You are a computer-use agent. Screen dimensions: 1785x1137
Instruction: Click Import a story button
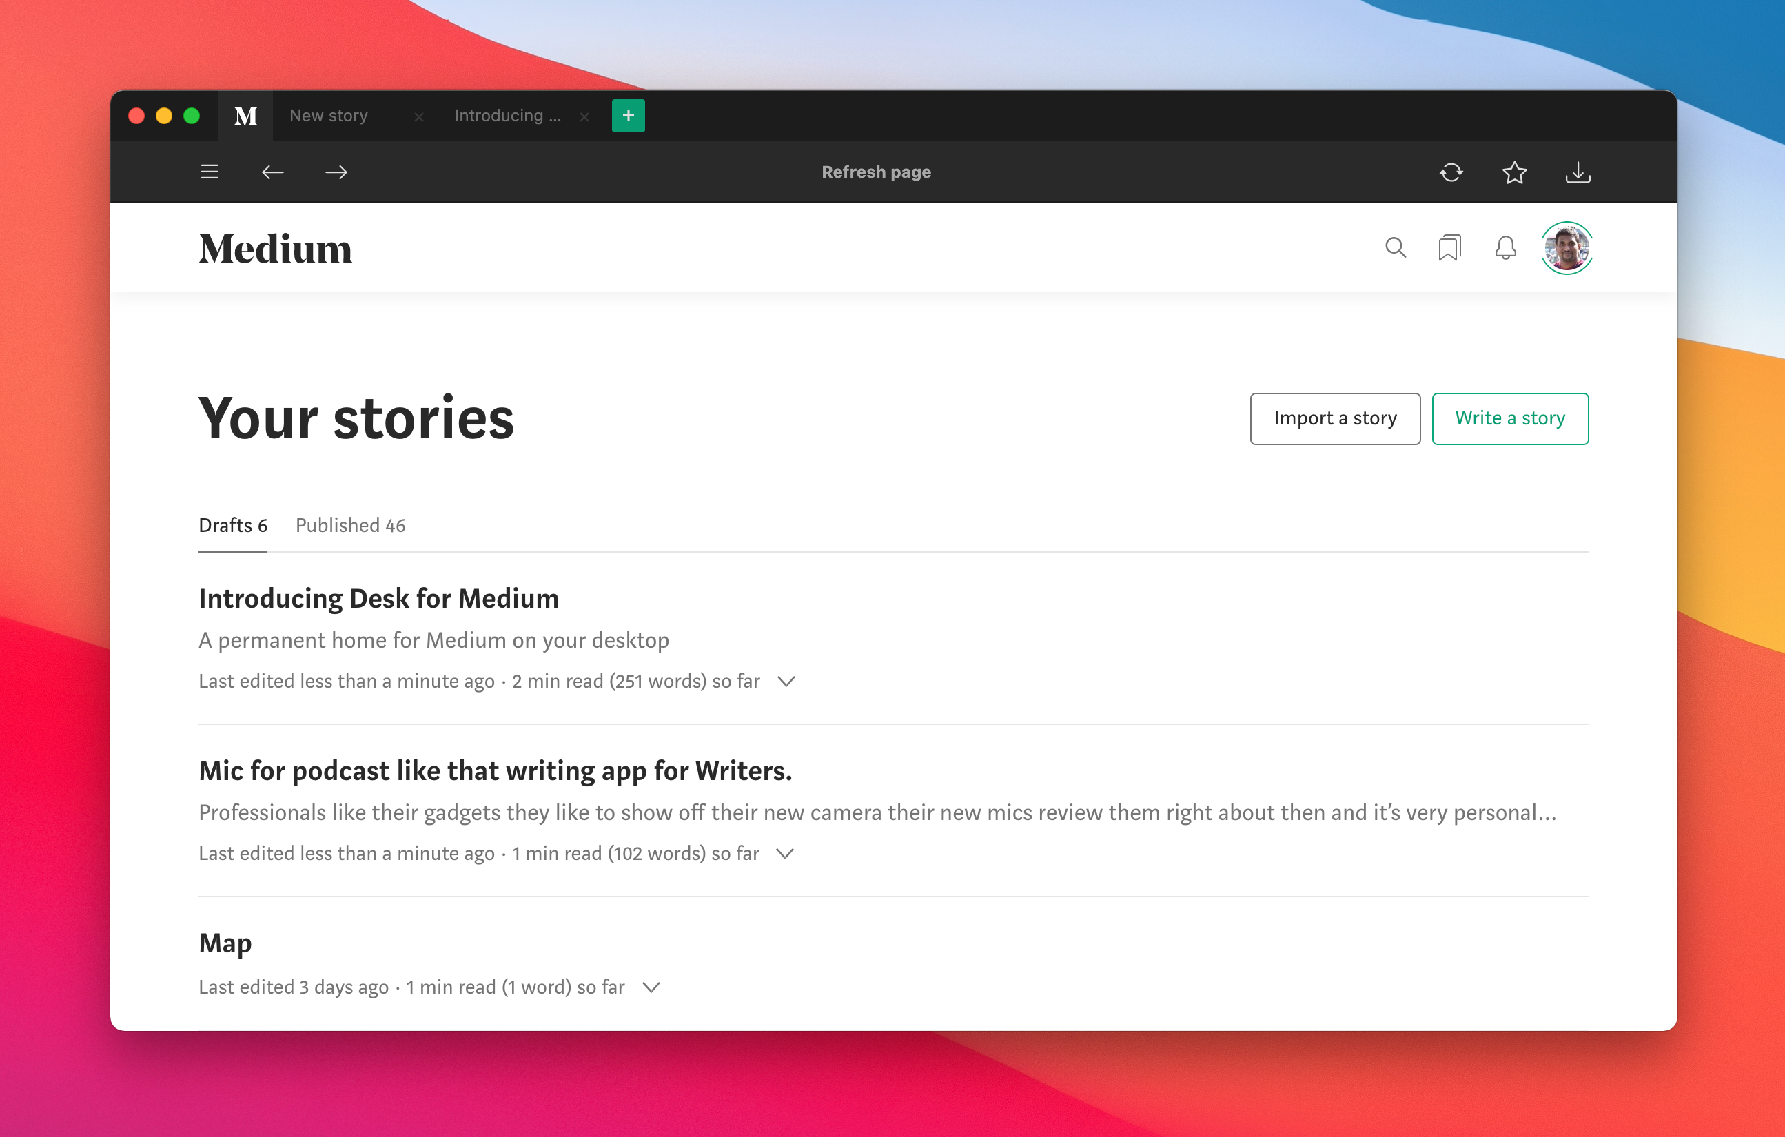(x=1335, y=419)
